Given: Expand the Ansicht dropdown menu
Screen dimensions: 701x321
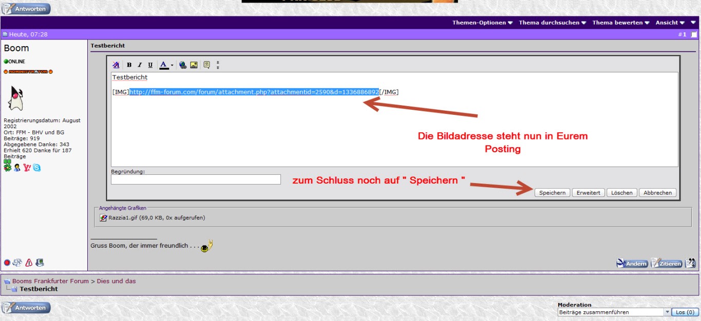Looking at the screenshot, I should point(670,23).
